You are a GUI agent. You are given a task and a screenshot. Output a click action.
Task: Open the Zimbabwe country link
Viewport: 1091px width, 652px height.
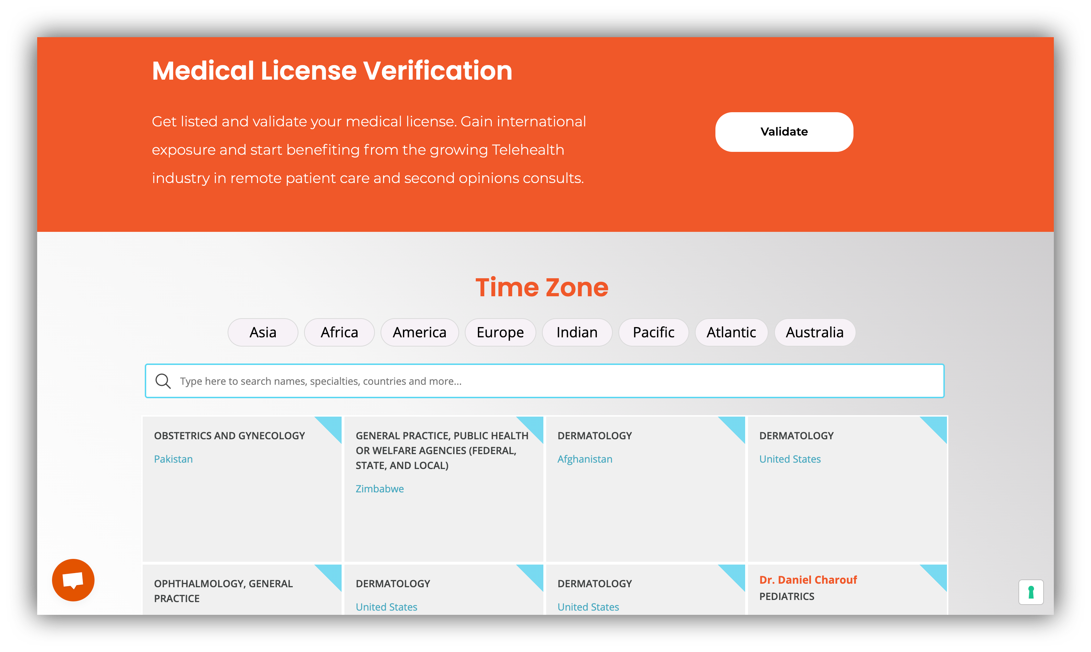click(x=379, y=488)
